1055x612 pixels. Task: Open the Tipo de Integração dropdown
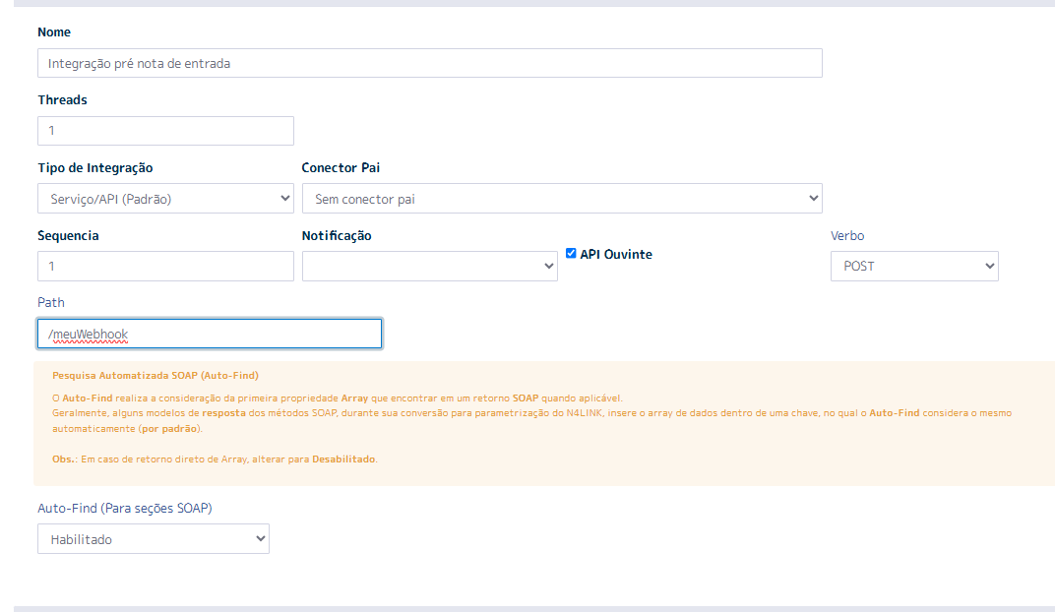pyautogui.click(x=165, y=199)
